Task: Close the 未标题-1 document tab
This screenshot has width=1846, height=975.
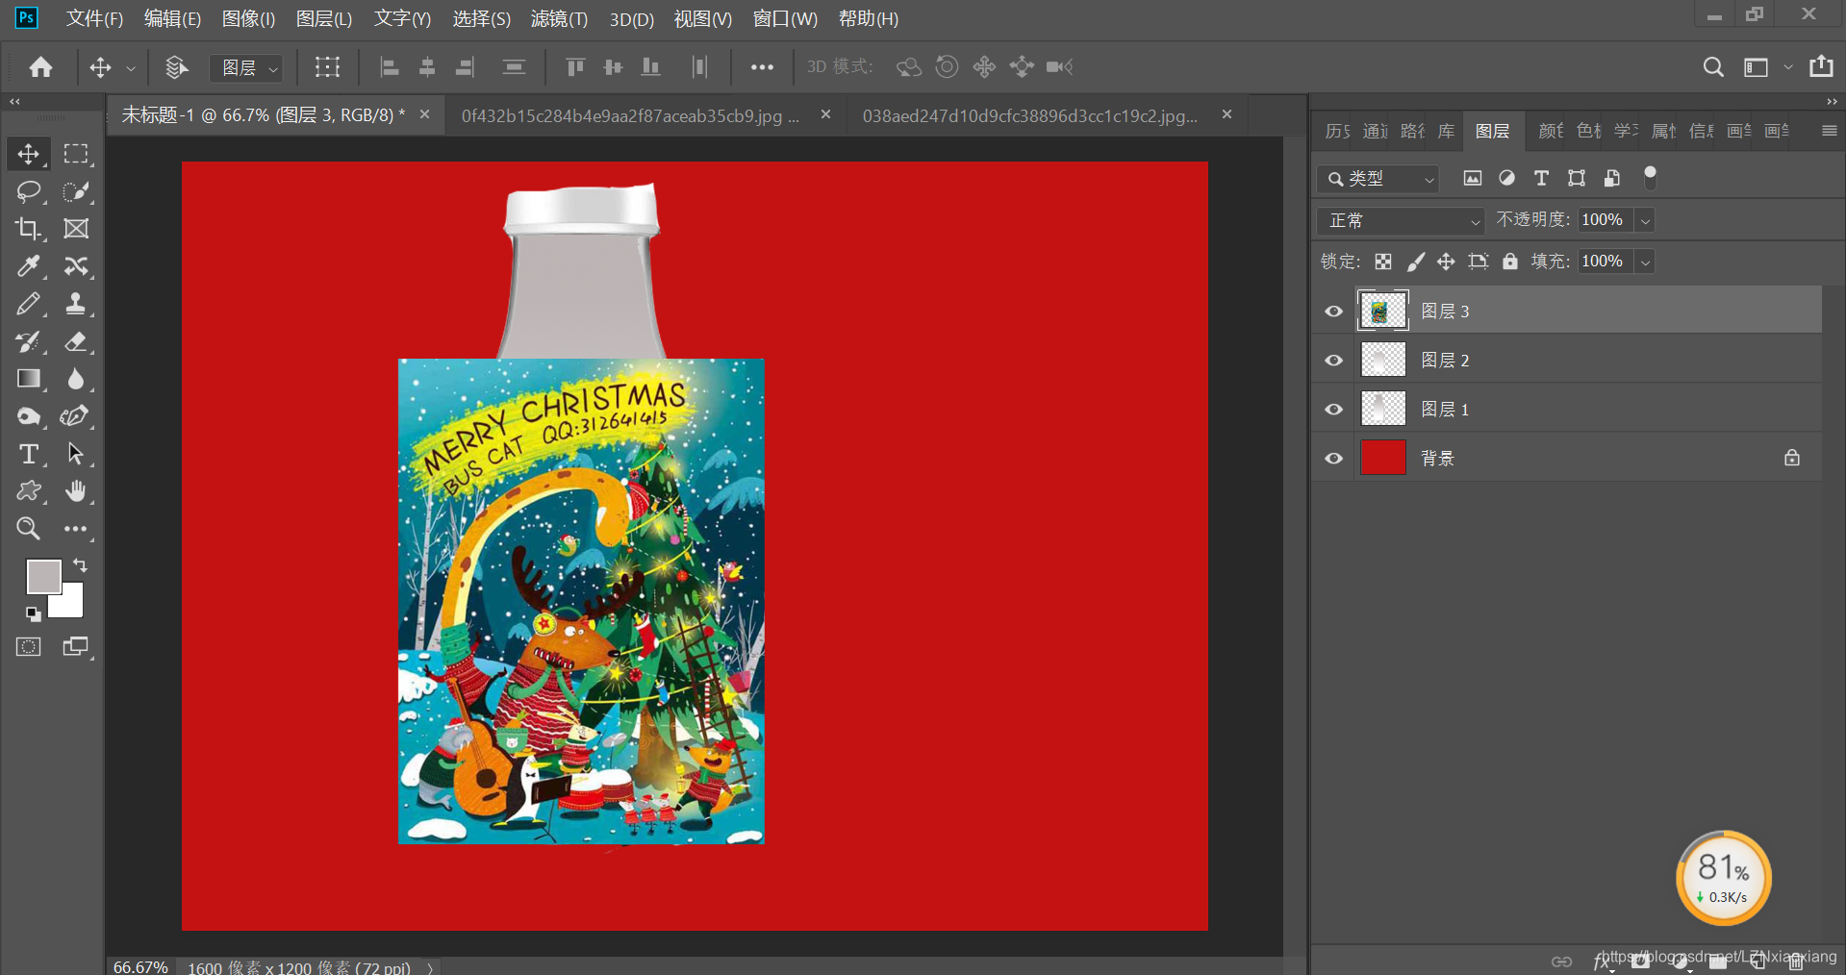Action: pos(424,114)
